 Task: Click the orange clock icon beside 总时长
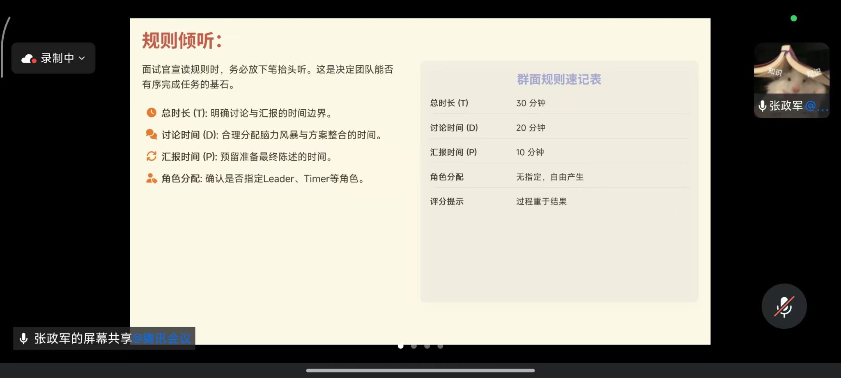(152, 113)
